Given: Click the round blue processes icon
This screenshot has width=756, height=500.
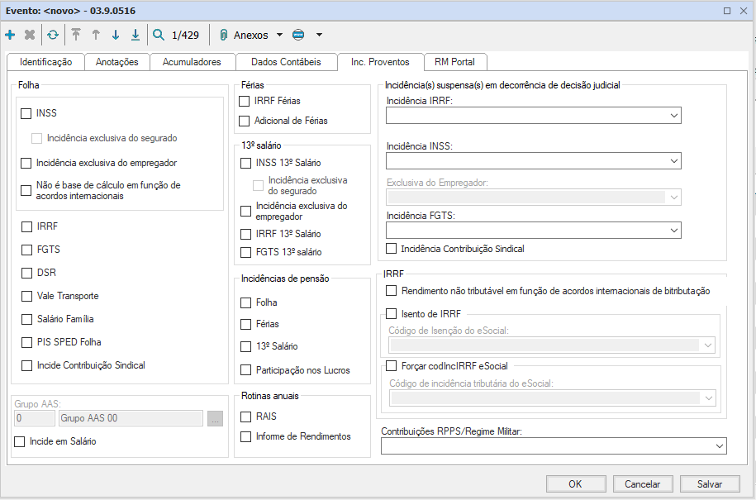Looking at the screenshot, I should click(x=298, y=35).
